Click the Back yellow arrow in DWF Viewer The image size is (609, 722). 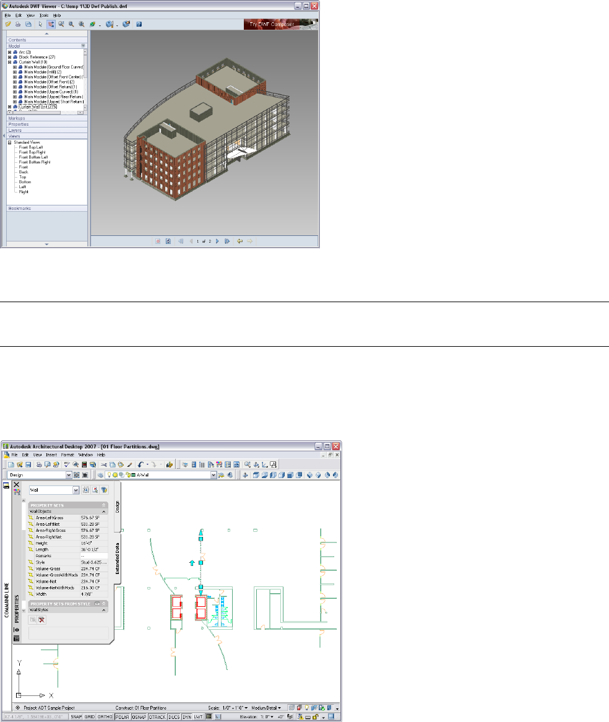point(240,241)
